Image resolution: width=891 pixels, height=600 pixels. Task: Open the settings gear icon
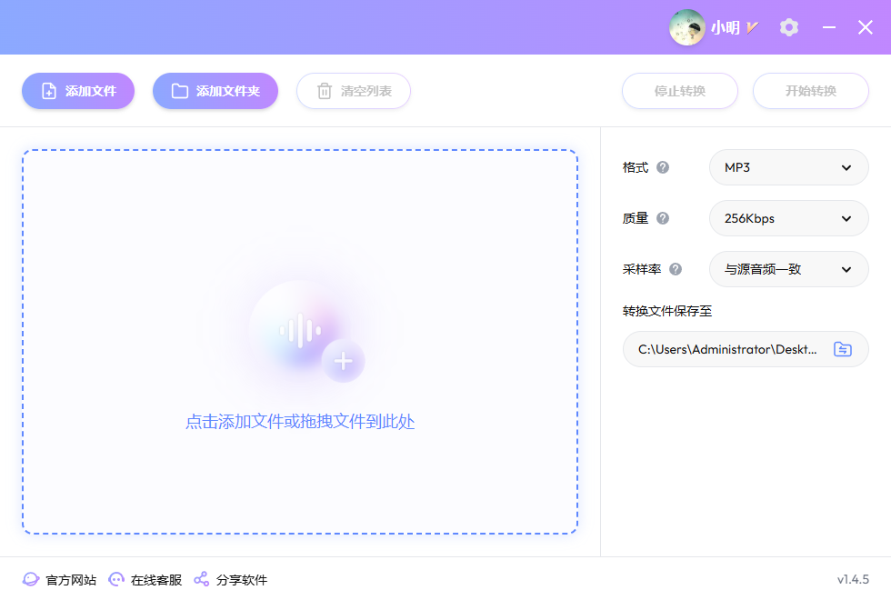(789, 27)
